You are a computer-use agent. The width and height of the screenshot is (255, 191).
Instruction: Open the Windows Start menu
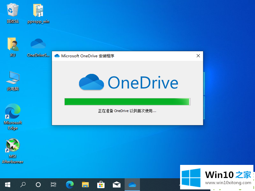[8, 185]
